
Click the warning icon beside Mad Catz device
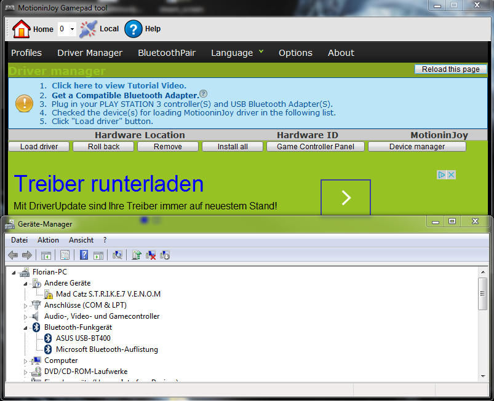(x=49, y=294)
